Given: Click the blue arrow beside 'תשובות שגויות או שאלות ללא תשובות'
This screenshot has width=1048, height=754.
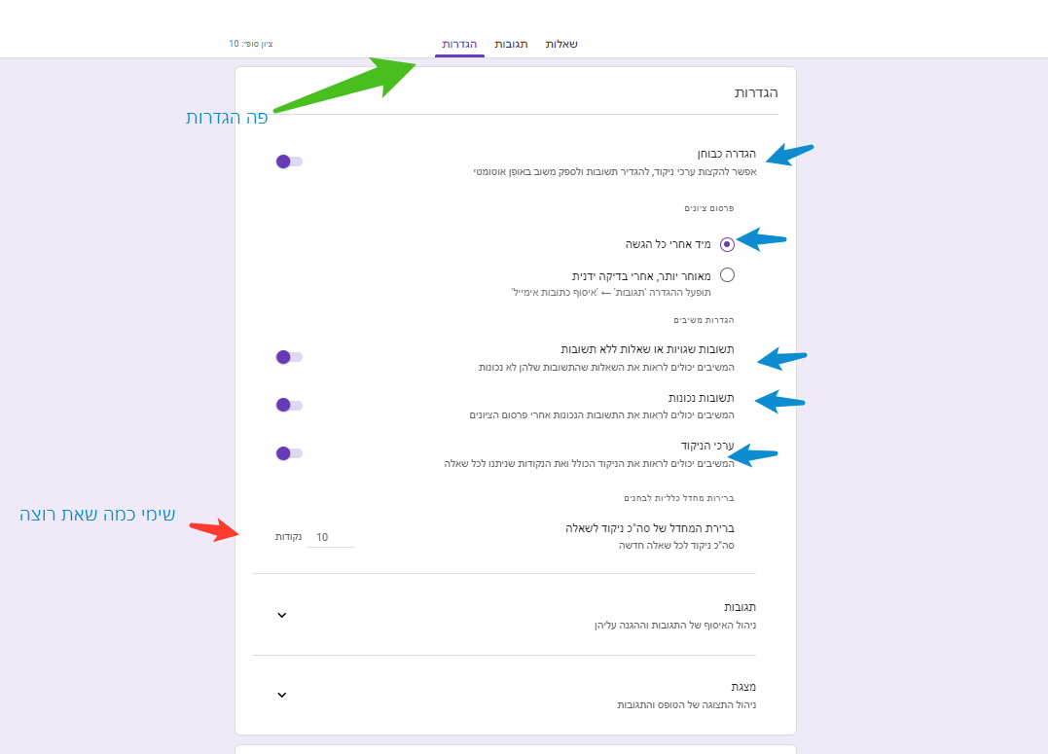Looking at the screenshot, I should point(782,359).
